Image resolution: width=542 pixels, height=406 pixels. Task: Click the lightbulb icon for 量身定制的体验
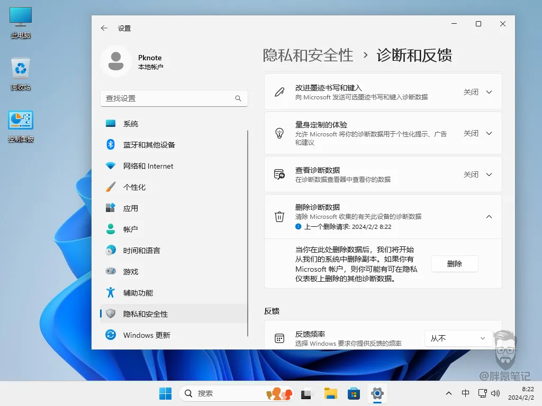[279, 133]
